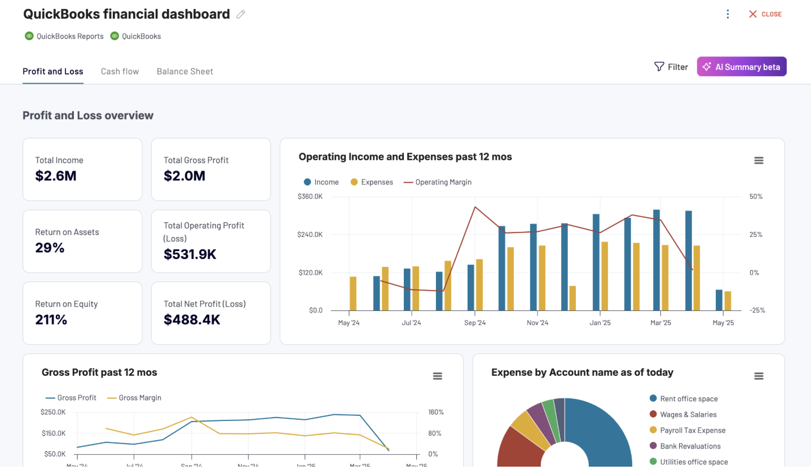Click the AI Summary beta button
Screen dimensions: 811x474
(x=742, y=66)
